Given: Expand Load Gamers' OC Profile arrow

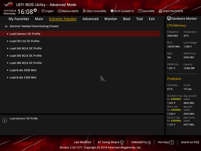Looking at the screenshot, I should [x=8, y=34].
